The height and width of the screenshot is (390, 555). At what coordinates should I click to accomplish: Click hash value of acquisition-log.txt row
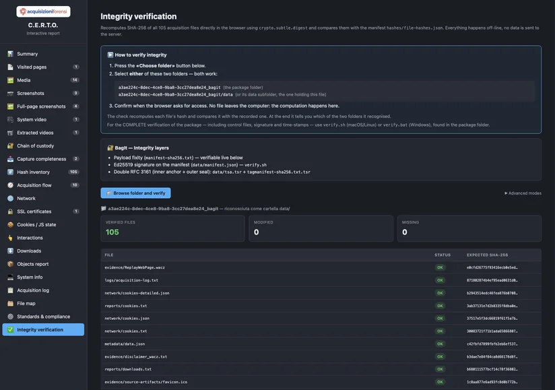point(492,280)
